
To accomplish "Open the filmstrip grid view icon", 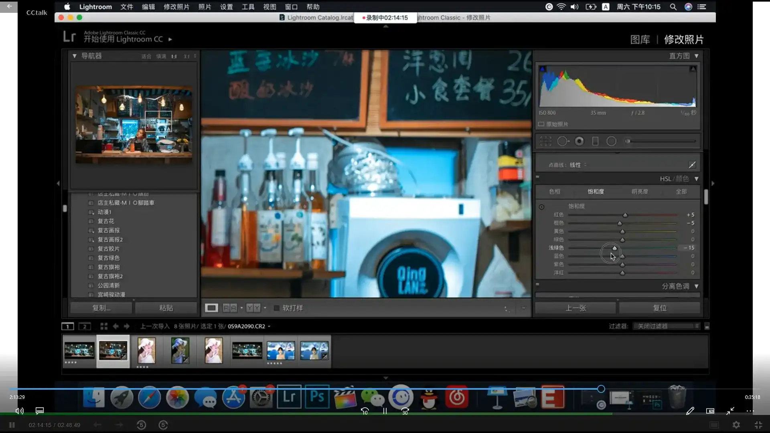I will [x=103, y=326].
